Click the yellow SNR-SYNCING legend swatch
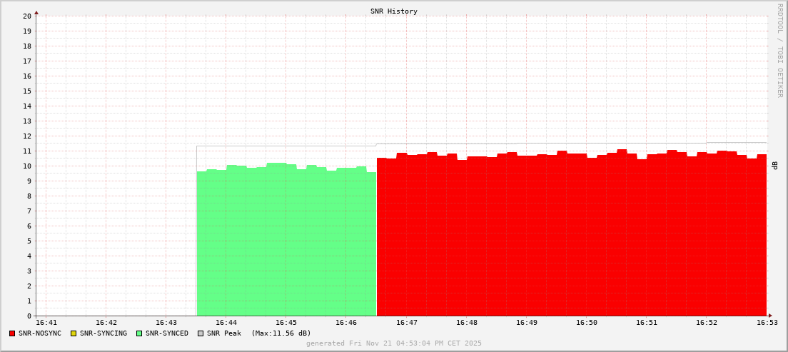The height and width of the screenshot is (352, 788). 74,333
